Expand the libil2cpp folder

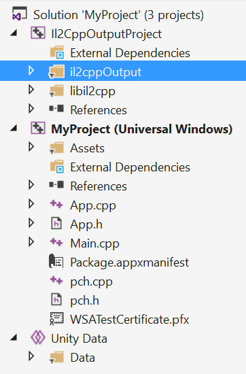31,90
